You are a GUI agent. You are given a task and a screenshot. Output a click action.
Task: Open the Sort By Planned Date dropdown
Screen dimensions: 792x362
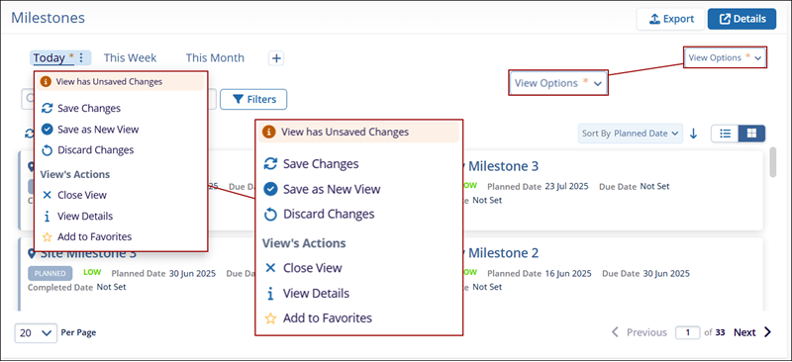tap(631, 134)
